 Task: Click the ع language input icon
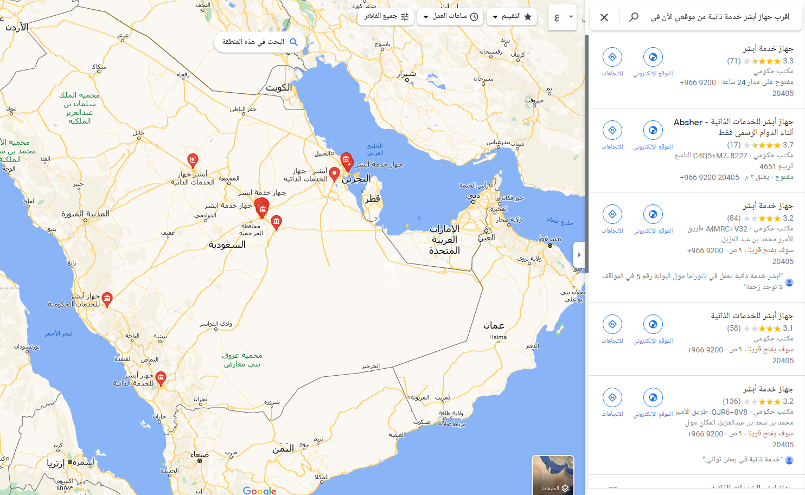point(557,17)
